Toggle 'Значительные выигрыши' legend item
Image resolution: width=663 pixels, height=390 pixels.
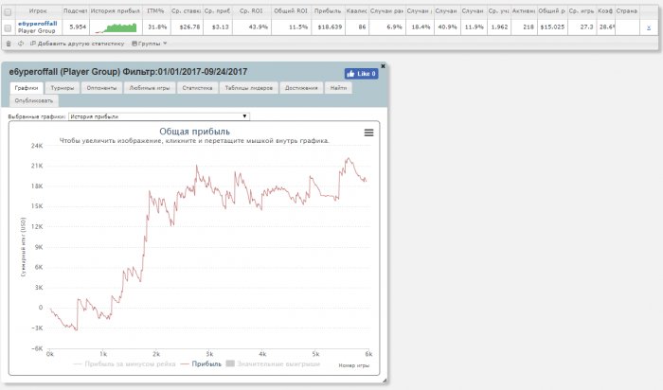click(273, 363)
